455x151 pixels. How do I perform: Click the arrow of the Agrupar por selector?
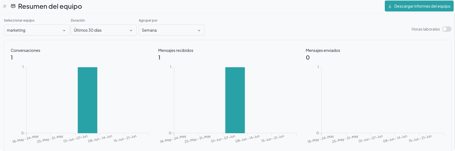199,31
